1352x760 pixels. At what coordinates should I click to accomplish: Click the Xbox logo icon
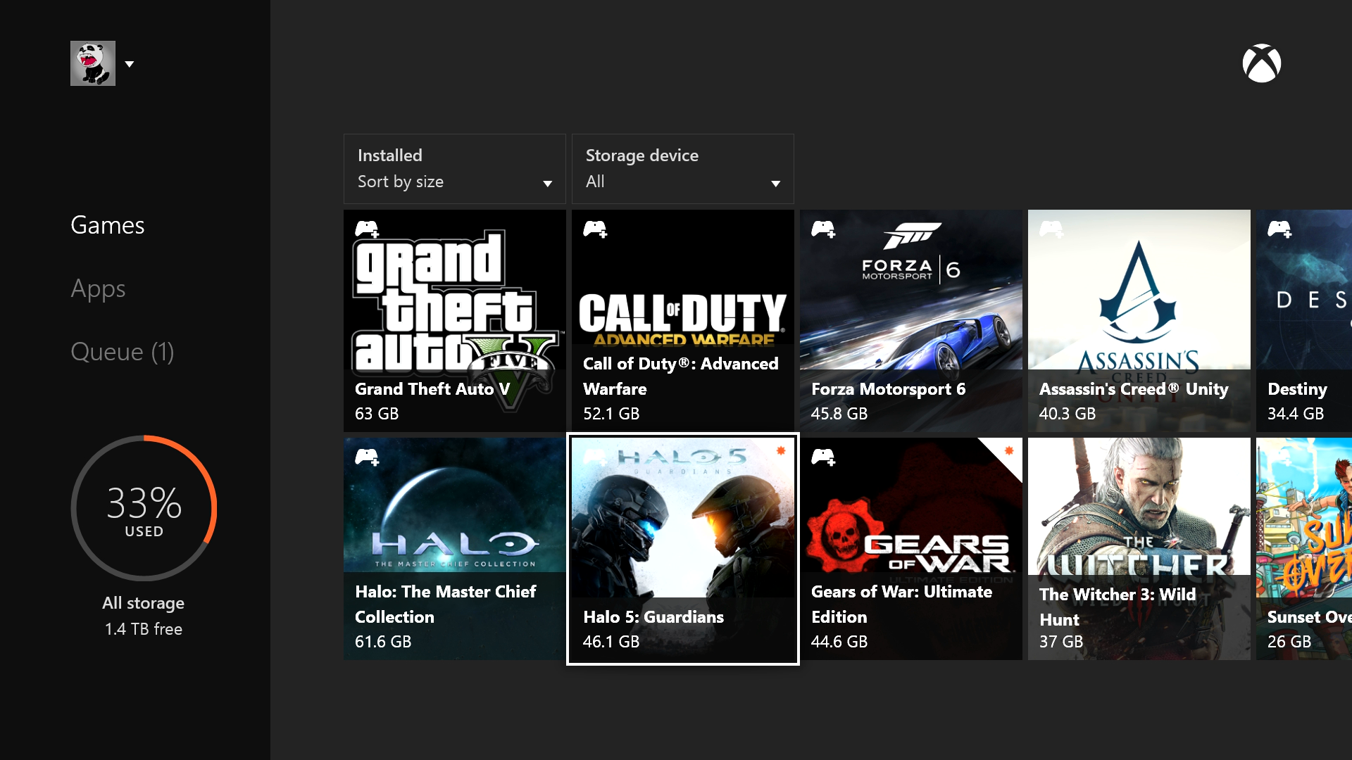tap(1261, 63)
